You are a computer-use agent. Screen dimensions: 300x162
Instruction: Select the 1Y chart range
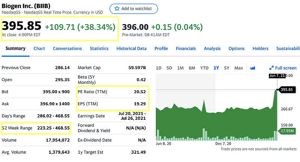[x=216, y=68]
